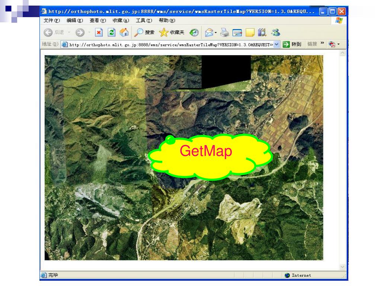381x286 pixels.
Task: Click the Print printer icon
Action: 225,32
